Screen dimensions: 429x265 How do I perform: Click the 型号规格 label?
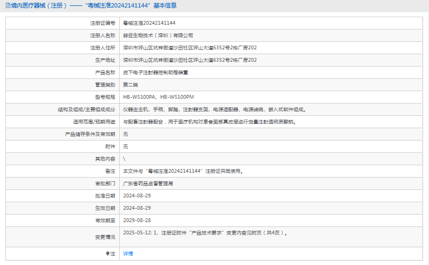(105, 97)
